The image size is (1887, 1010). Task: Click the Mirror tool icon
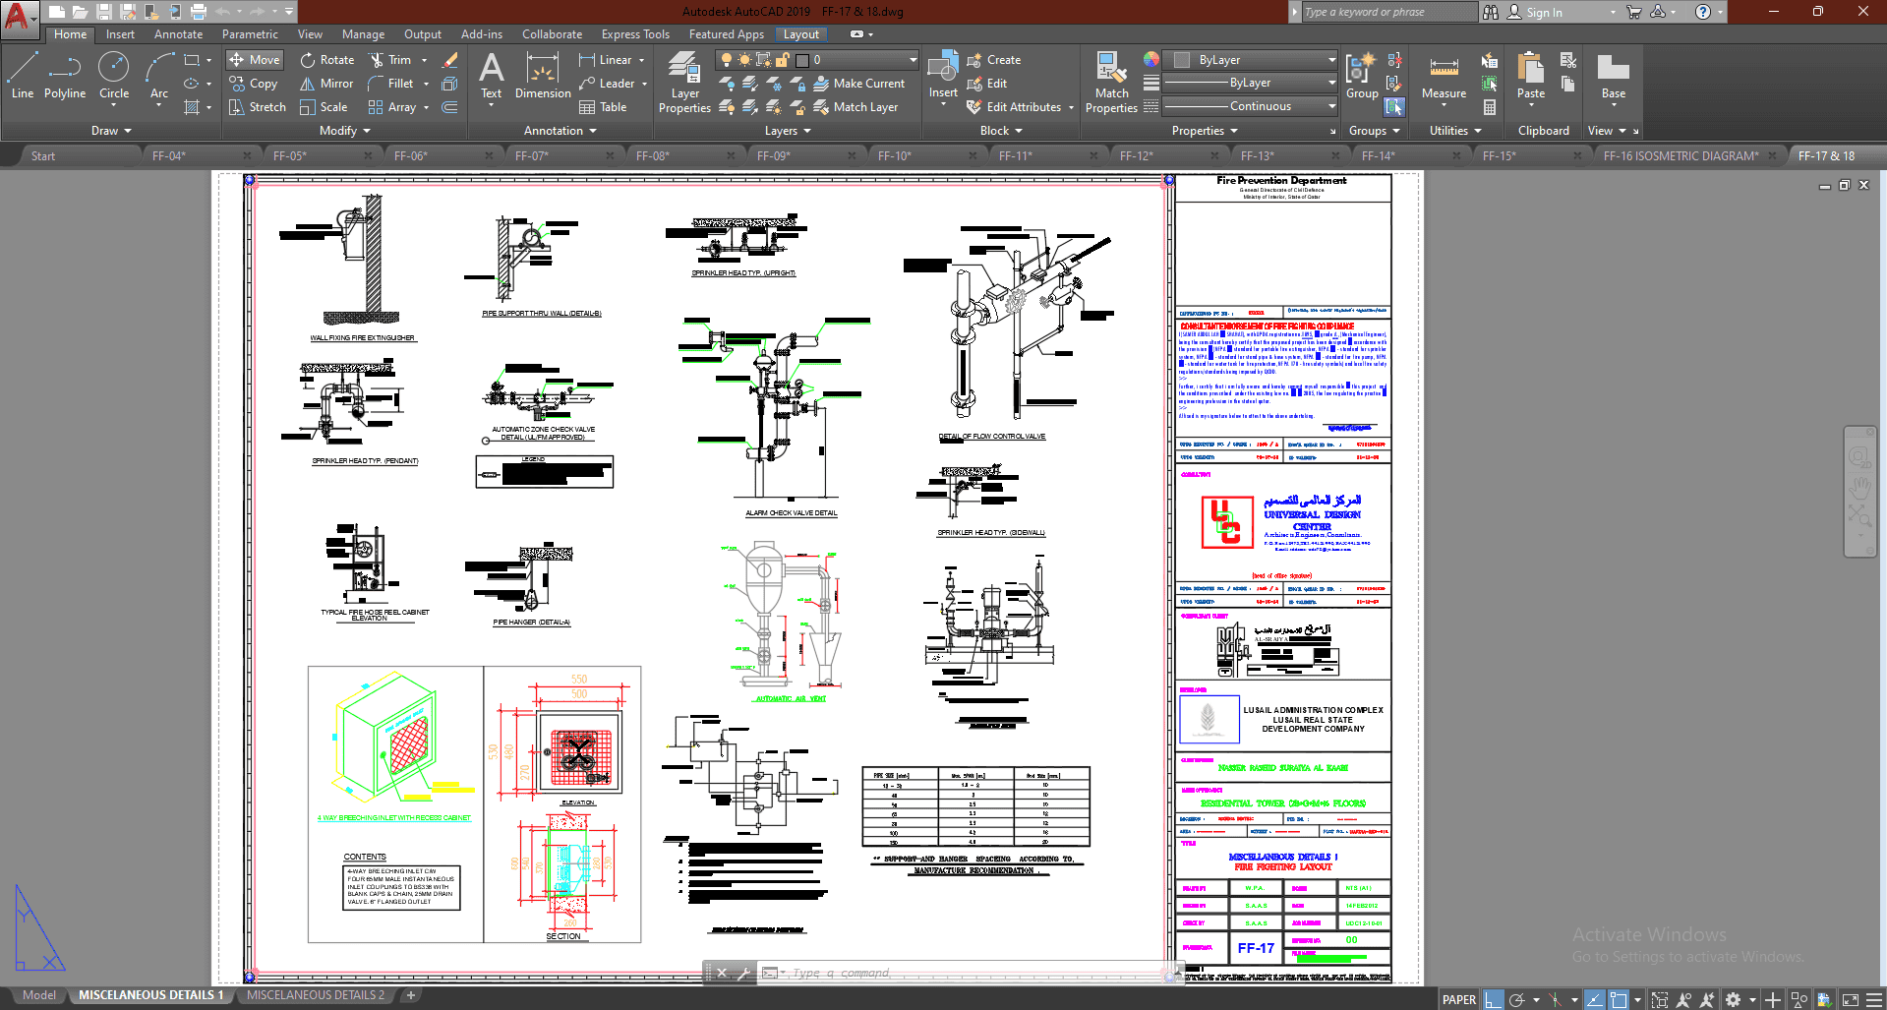coord(308,84)
